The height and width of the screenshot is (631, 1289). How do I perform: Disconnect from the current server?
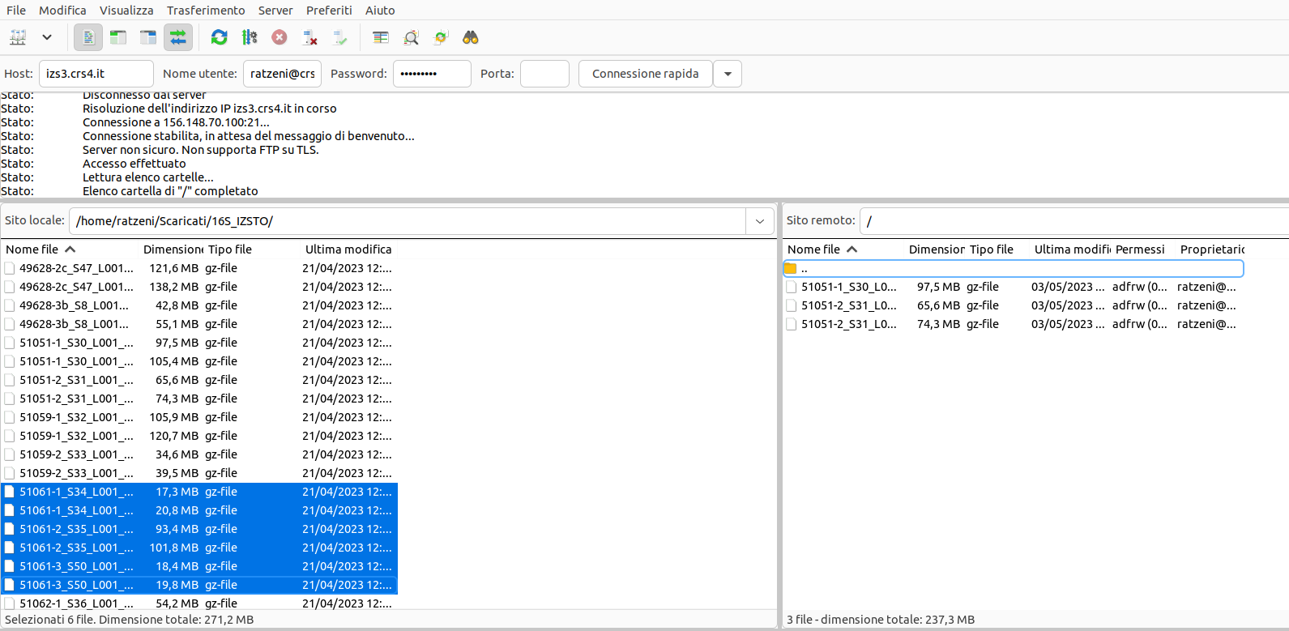point(309,37)
